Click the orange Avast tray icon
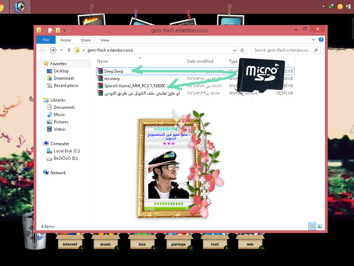The image size is (354, 266). (340, 7)
